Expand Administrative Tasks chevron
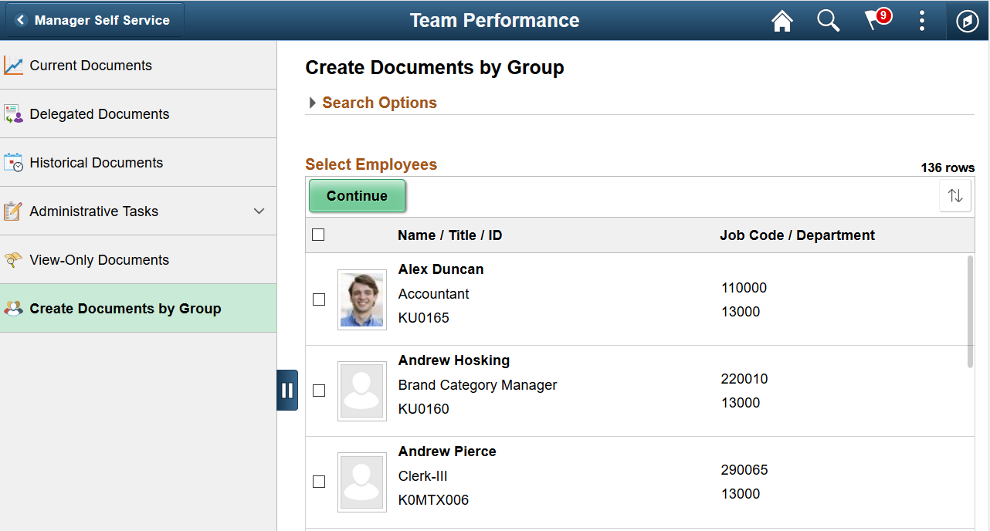Screen dimensions: 990x531 (259, 211)
